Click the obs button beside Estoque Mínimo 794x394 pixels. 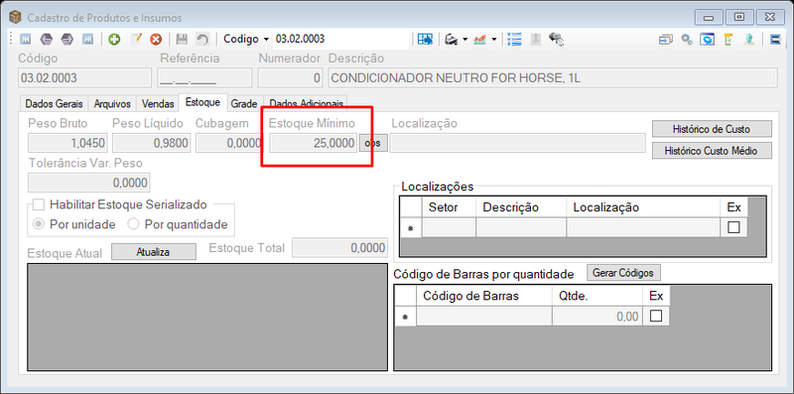[x=373, y=143]
